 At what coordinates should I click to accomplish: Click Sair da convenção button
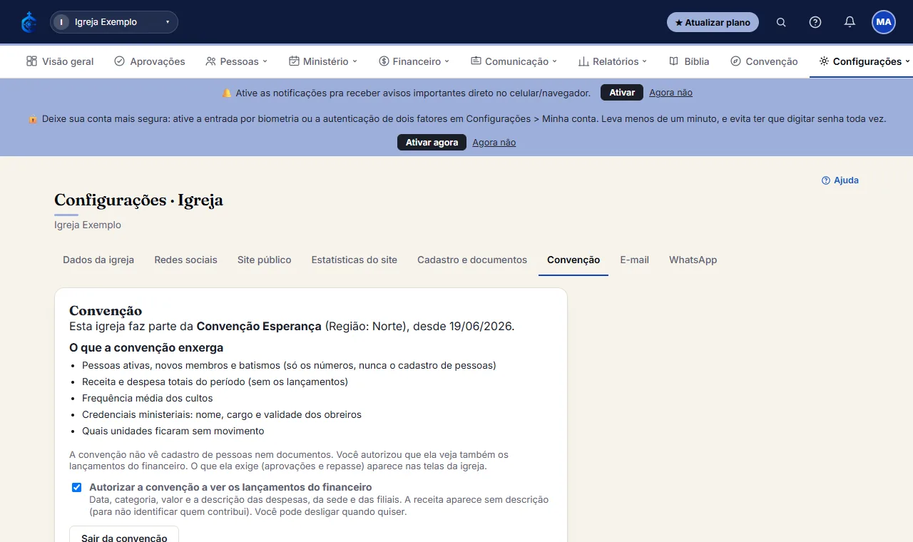(124, 538)
